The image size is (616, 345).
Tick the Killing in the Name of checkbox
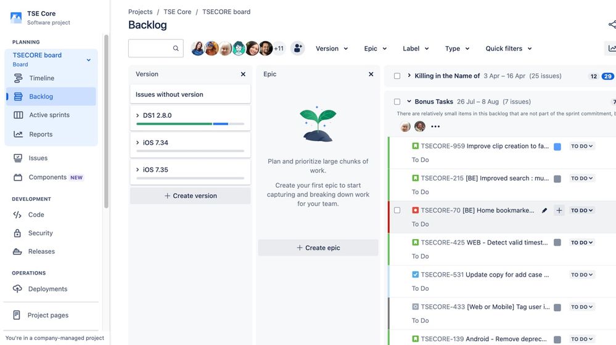[397, 76]
